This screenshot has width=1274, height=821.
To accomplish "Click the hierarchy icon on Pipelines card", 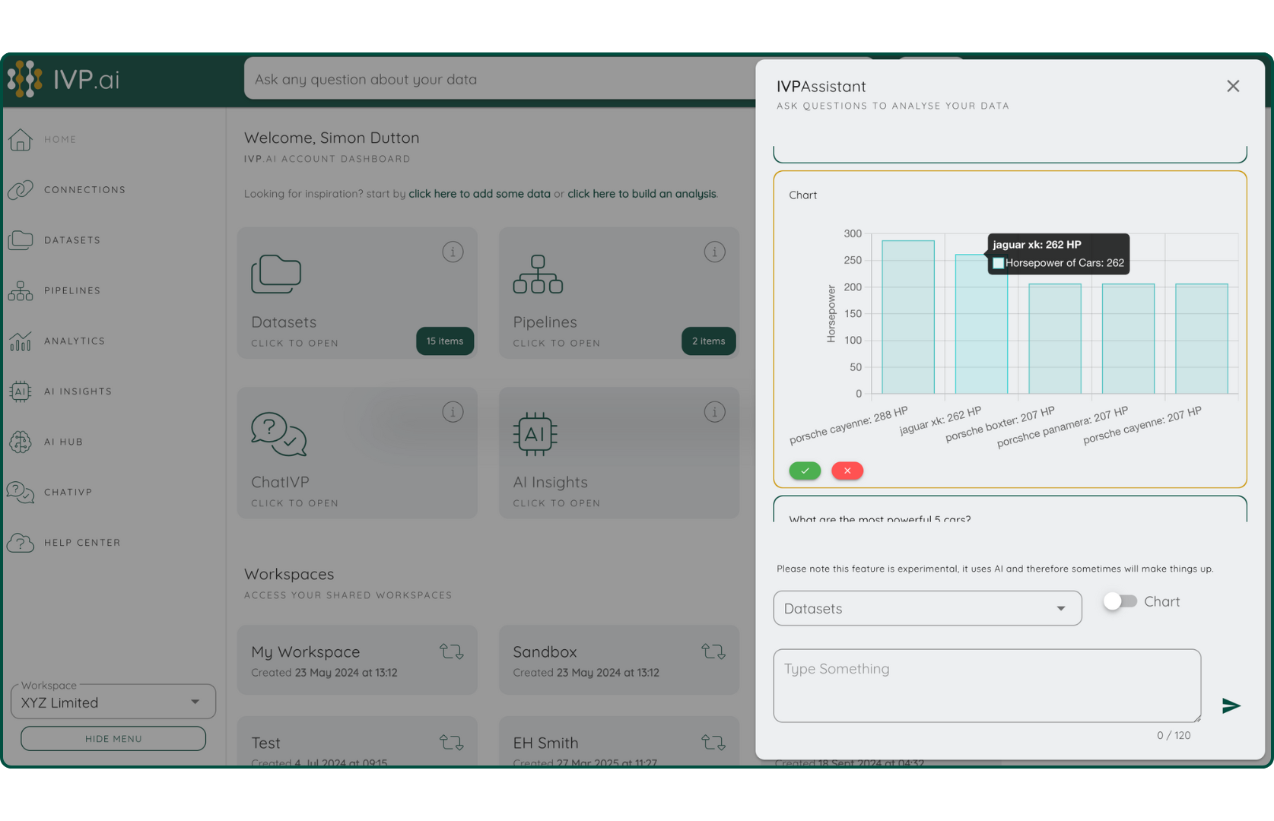I will (538, 274).
